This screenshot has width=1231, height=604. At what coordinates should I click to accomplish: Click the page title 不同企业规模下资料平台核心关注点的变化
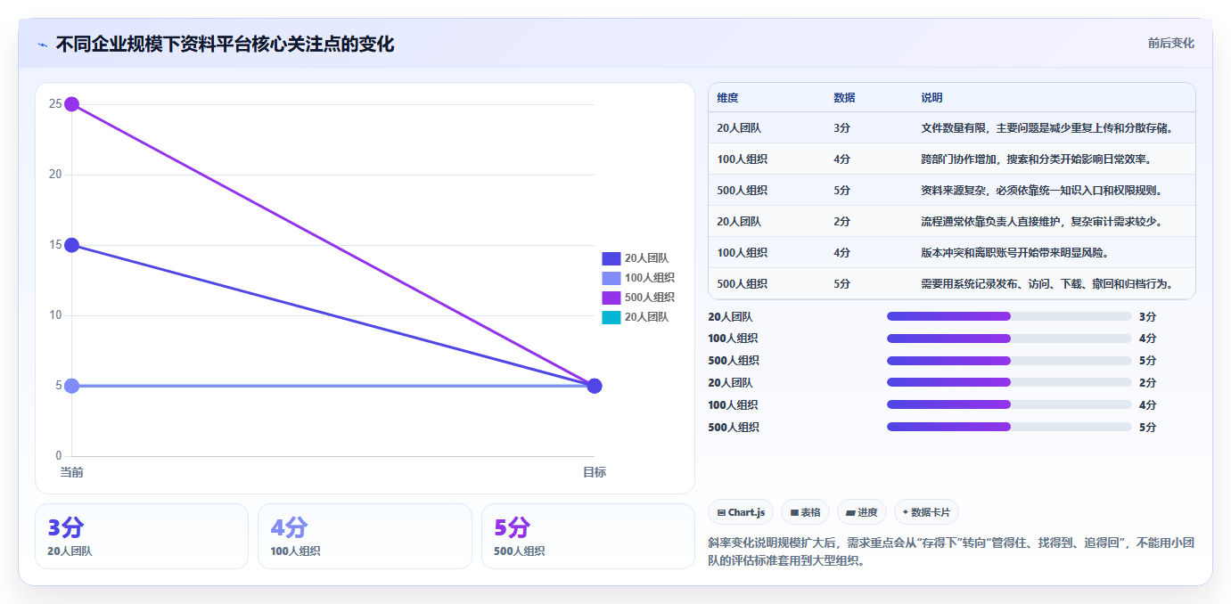[x=225, y=44]
